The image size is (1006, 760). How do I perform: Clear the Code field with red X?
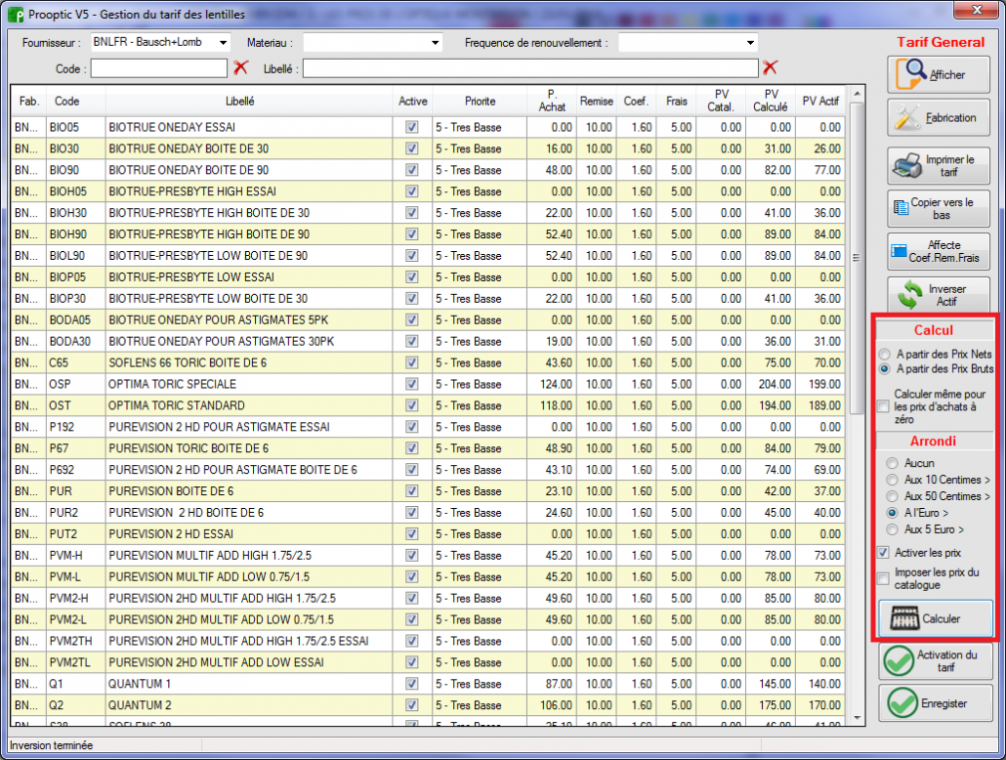(240, 67)
